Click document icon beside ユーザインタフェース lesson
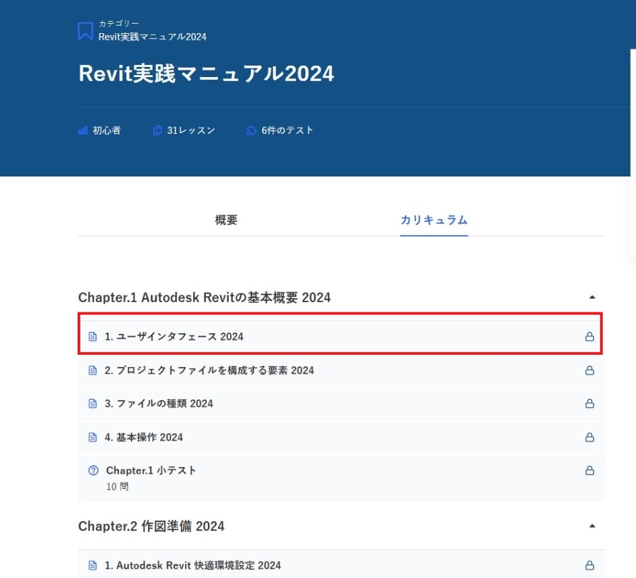Image resolution: width=636 pixels, height=578 pixels. click(92, 337)
